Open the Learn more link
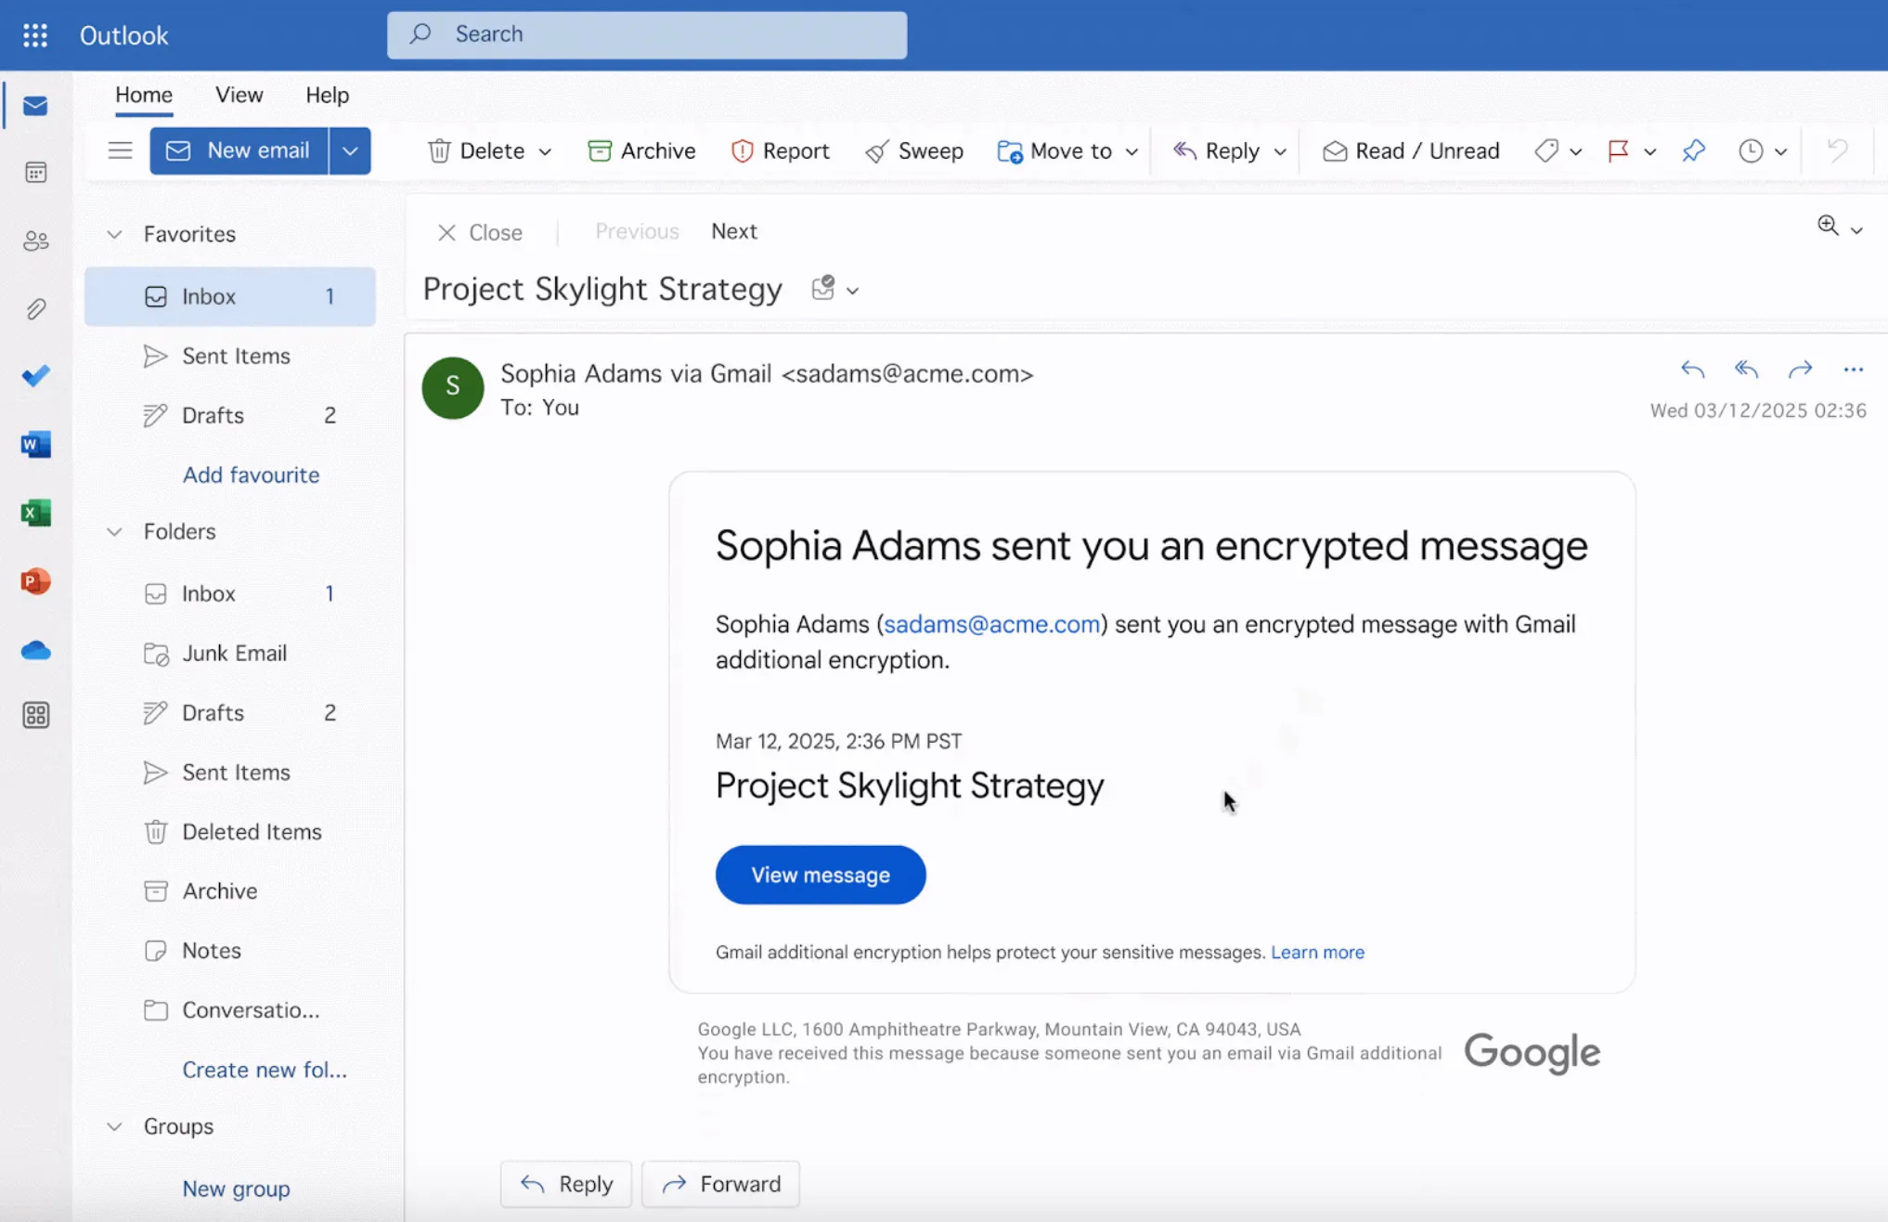This screenshot has width=1888, height=1222. 1317,952
